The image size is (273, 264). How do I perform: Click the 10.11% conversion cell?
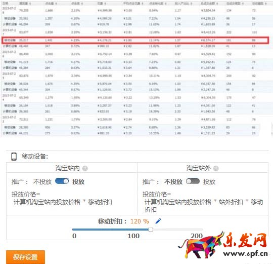[154, 76]
